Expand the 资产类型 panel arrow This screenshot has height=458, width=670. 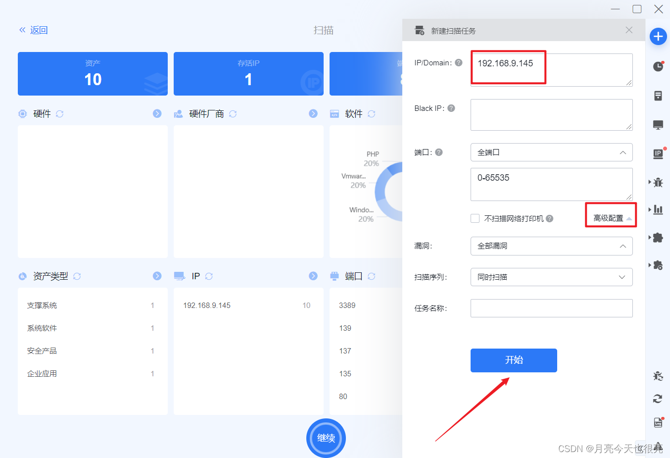click(157, 276)
